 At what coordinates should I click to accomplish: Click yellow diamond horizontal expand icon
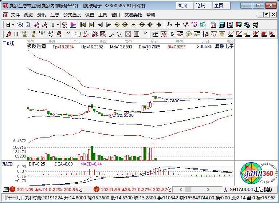pyautogui.click(x=133, y=25)
